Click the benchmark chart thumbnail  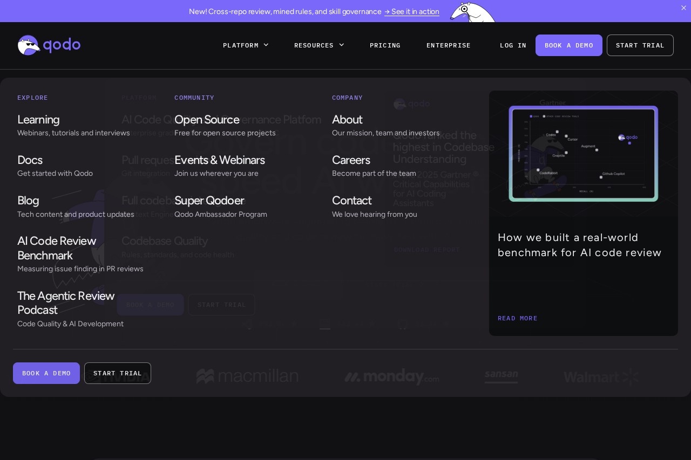(584, 154)
